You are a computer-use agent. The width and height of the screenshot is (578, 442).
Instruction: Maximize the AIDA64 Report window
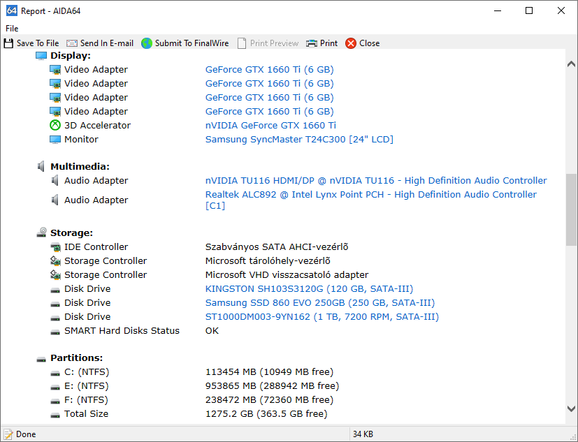tap(529, 10)
